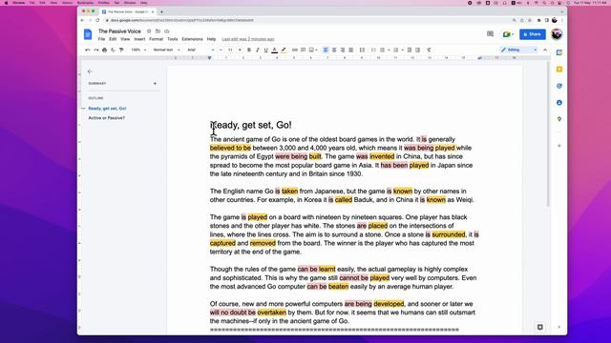The image size is (611, 343).
Task: Click the Increase indent icon
Action: [418, 50]
